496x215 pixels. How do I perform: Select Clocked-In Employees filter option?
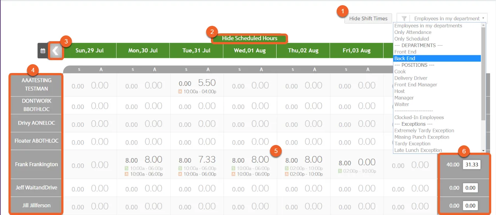coord(419,117)
